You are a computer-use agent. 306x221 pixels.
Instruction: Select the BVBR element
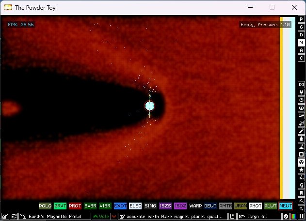click(x=90, y=206)
